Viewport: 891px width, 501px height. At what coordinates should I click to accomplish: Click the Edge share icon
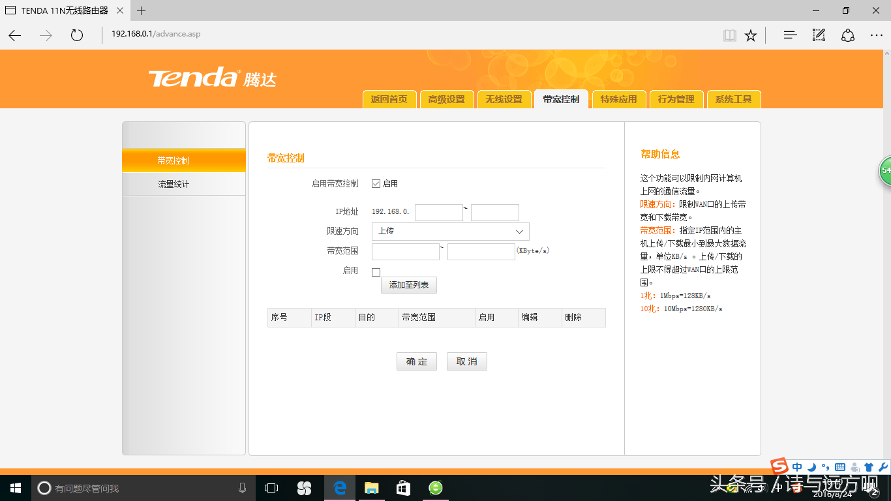tap(847, 35)
